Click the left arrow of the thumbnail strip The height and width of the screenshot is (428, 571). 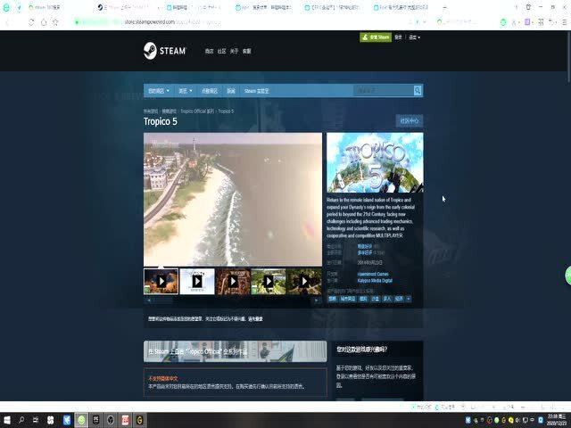[x=149, y=300]
